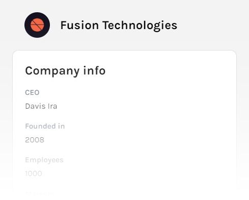Image resolution: width=249 pixels, height=200 pixels.
Task: Click the gray header area right of company name
Action: 212,25
